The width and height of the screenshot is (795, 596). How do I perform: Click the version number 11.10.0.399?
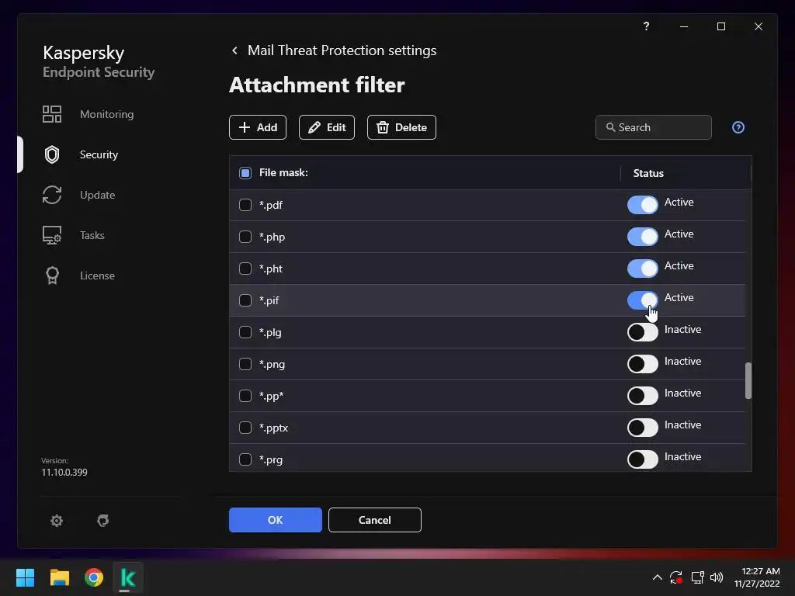64,473
